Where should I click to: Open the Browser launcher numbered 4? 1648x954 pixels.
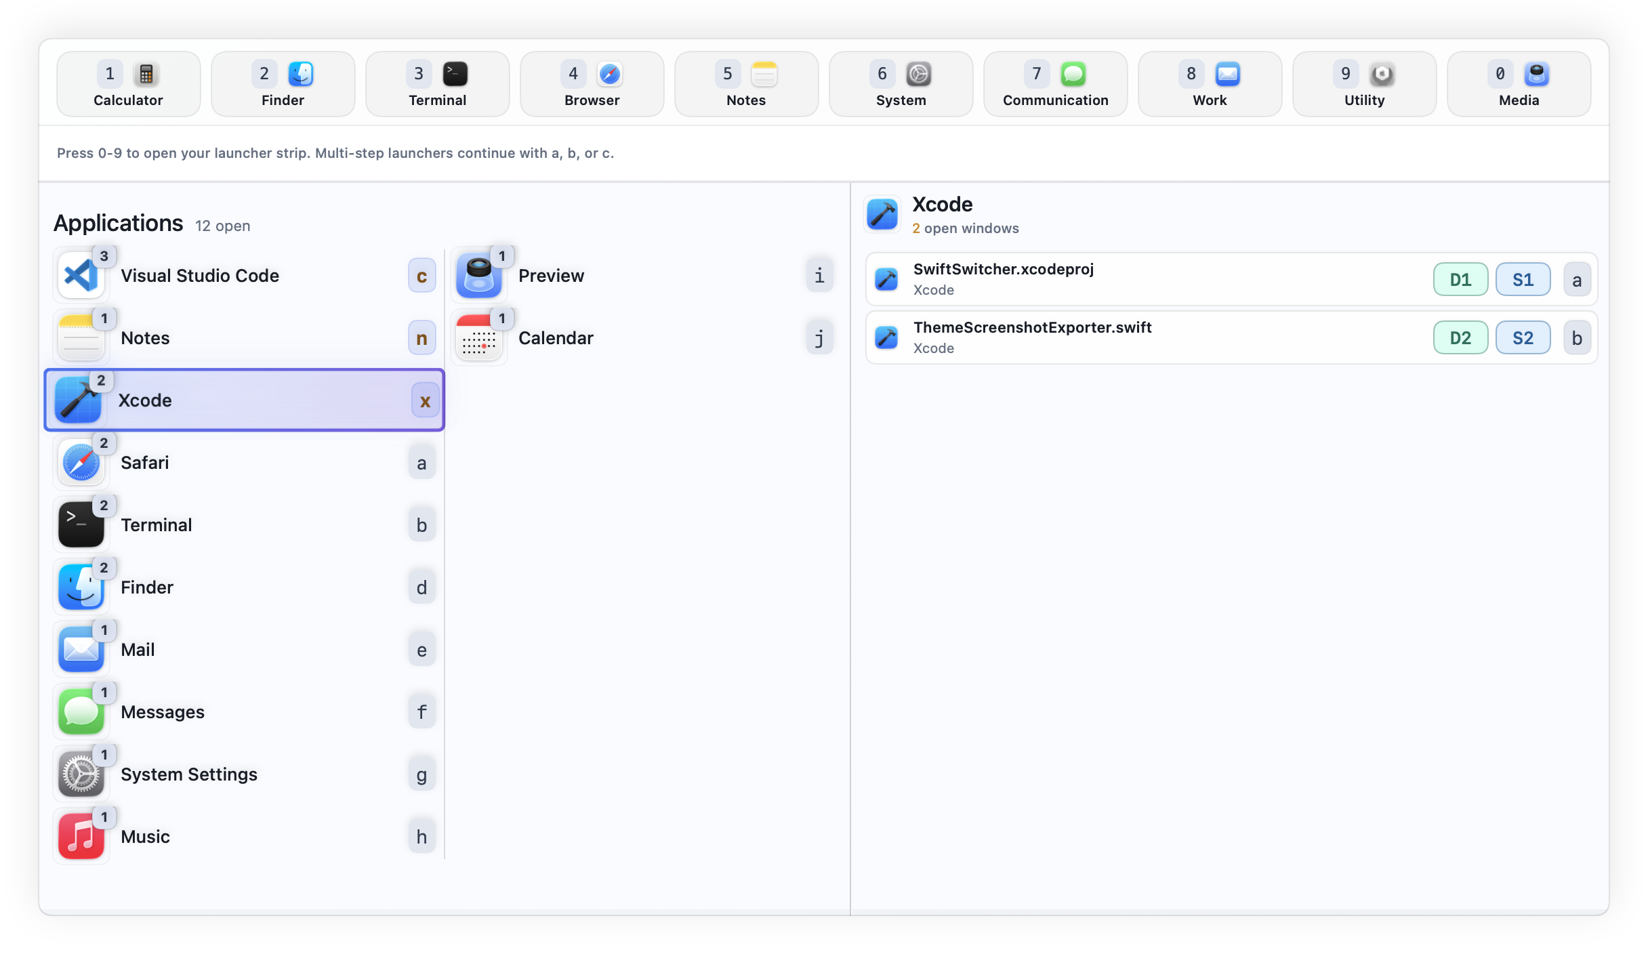[592, 84]
